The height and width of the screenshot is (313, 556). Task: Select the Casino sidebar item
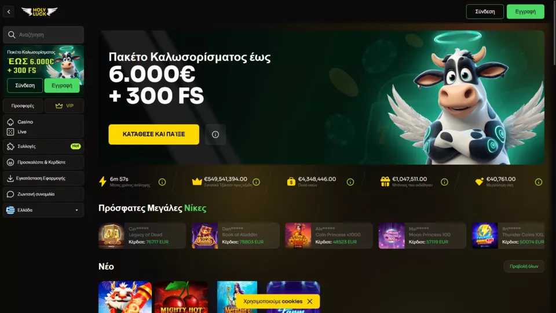click(x=25, y=122)
